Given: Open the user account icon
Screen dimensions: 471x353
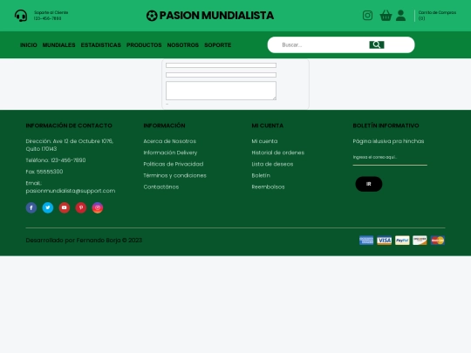Looking at the screenshot, I should tap(400, 16).
